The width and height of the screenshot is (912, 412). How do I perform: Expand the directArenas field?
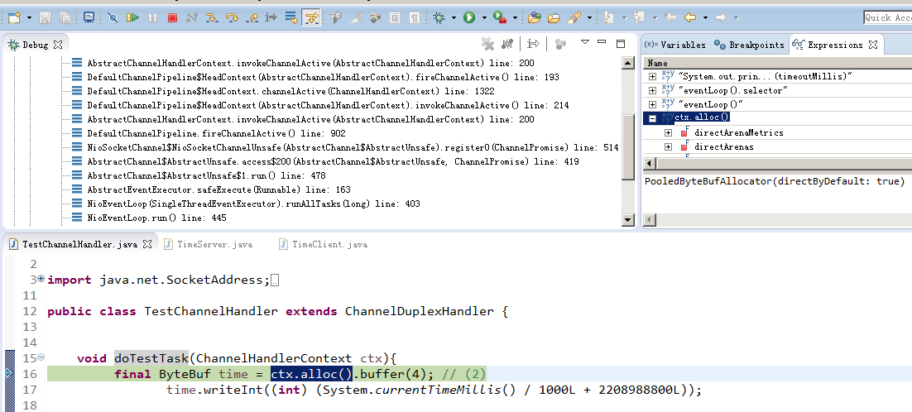(668, 147)
